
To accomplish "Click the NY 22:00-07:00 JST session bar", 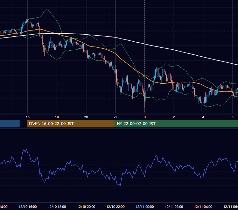I will [176, 124].
